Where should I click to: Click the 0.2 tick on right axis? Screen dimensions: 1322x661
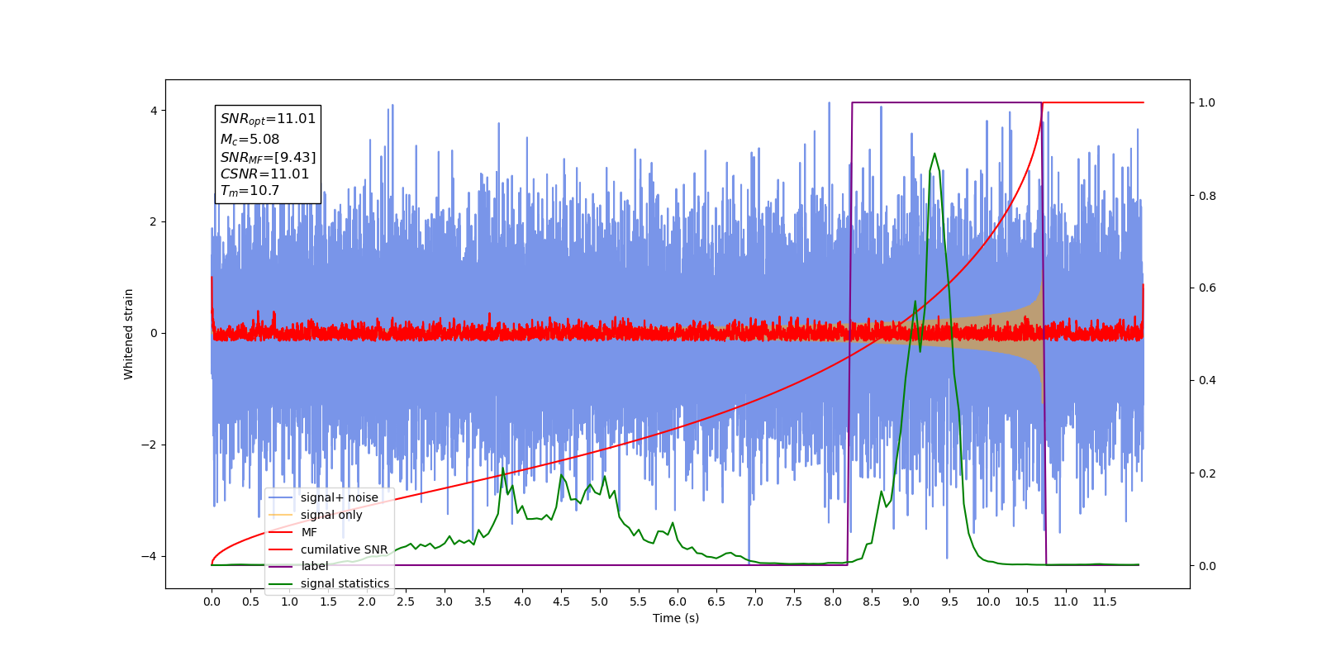point(1207,473)
